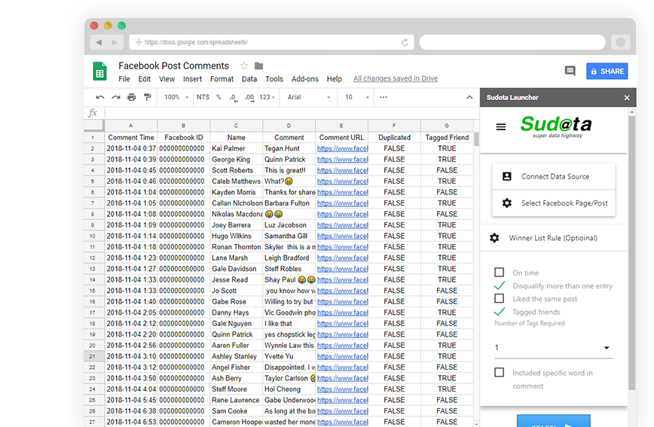Open the Format menu
The image size is (654, 427).
tap(222, 79)
